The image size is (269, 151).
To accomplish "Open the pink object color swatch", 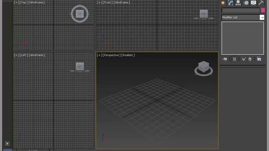I will pyautogui.click(x=263, y=10).
